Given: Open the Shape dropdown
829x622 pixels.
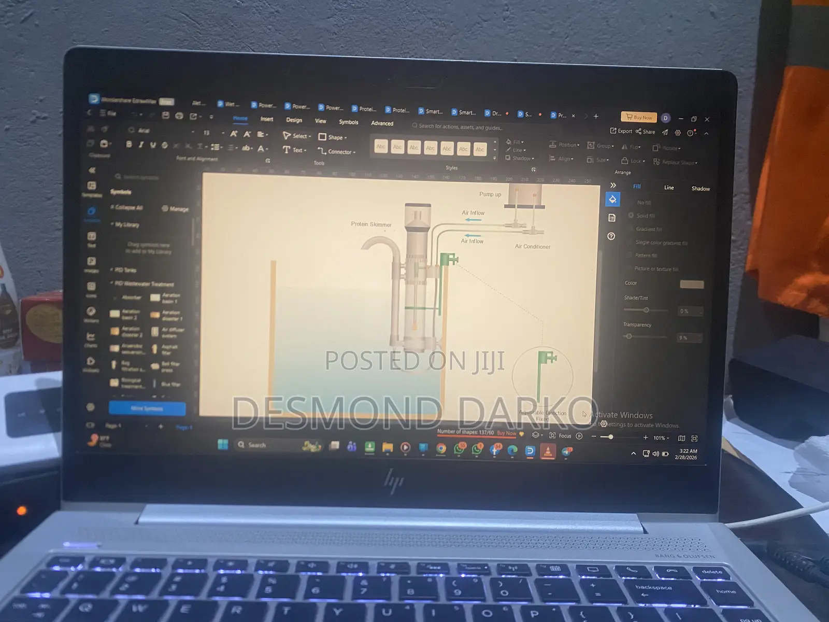Looking at the screenshot, I should pyautogui.click(x=332, y=137).
